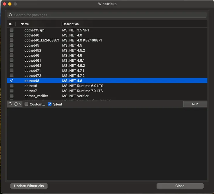Uncheck the dotnet48 checkbox
214x194 pixels.
tap(12, 80)
